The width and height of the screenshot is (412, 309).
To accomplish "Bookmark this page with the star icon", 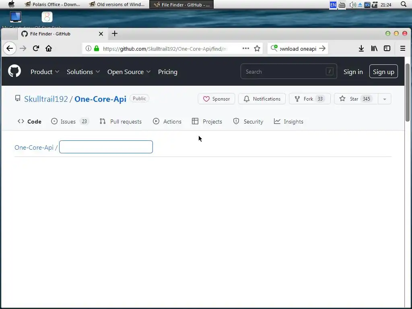I will pyautogui.click(x=257, y=48).
